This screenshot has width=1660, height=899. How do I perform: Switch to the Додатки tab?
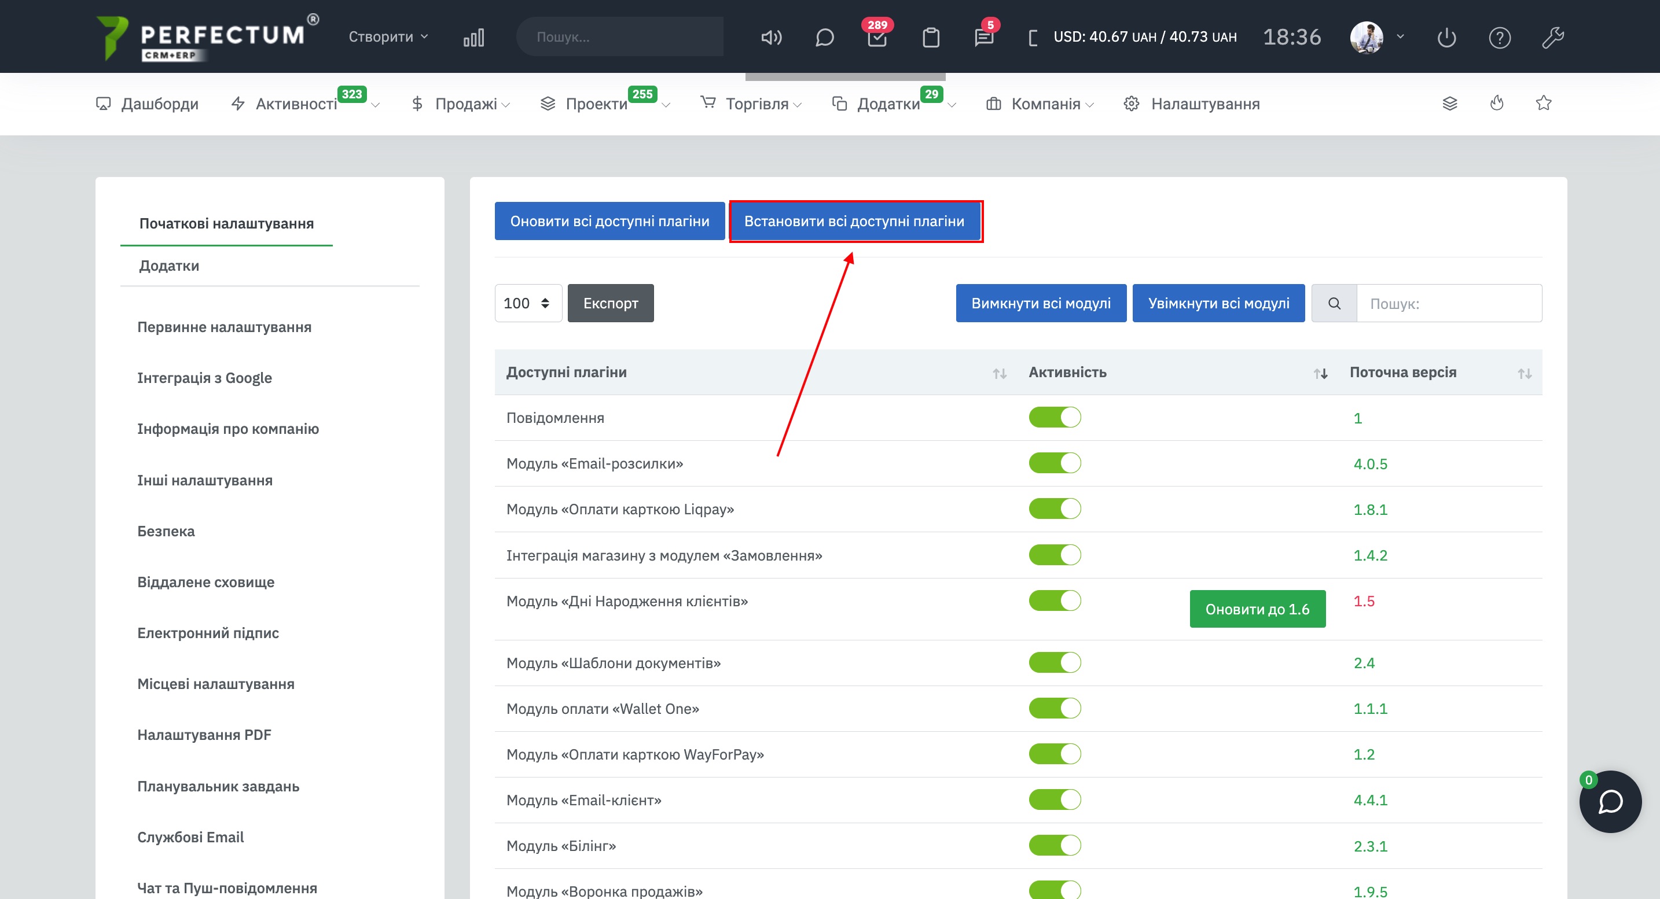(169, 266)
